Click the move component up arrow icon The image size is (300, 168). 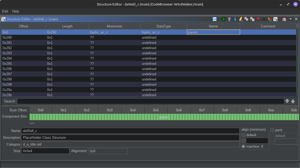[x=229, y=19]
